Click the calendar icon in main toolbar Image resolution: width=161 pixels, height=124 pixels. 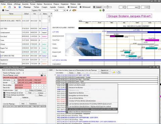(10, 7)
